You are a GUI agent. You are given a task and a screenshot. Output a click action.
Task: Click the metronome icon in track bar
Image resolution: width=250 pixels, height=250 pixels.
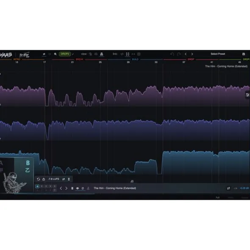coord(88,188)
